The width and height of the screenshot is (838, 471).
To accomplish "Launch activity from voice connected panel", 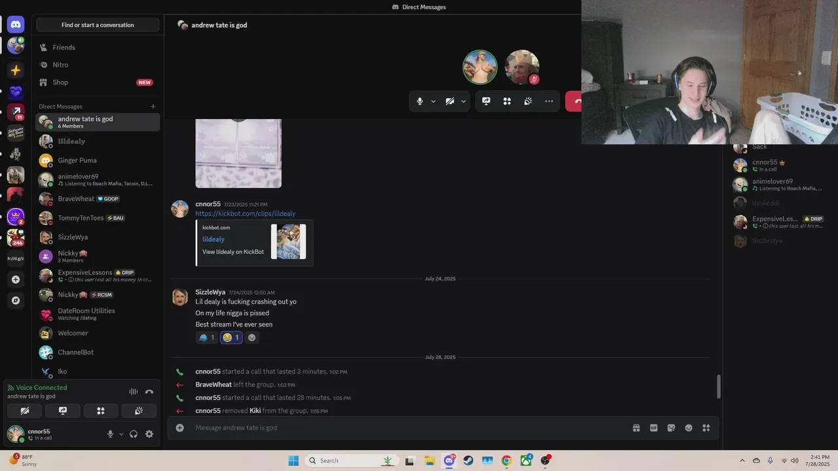I will [101, 411].
